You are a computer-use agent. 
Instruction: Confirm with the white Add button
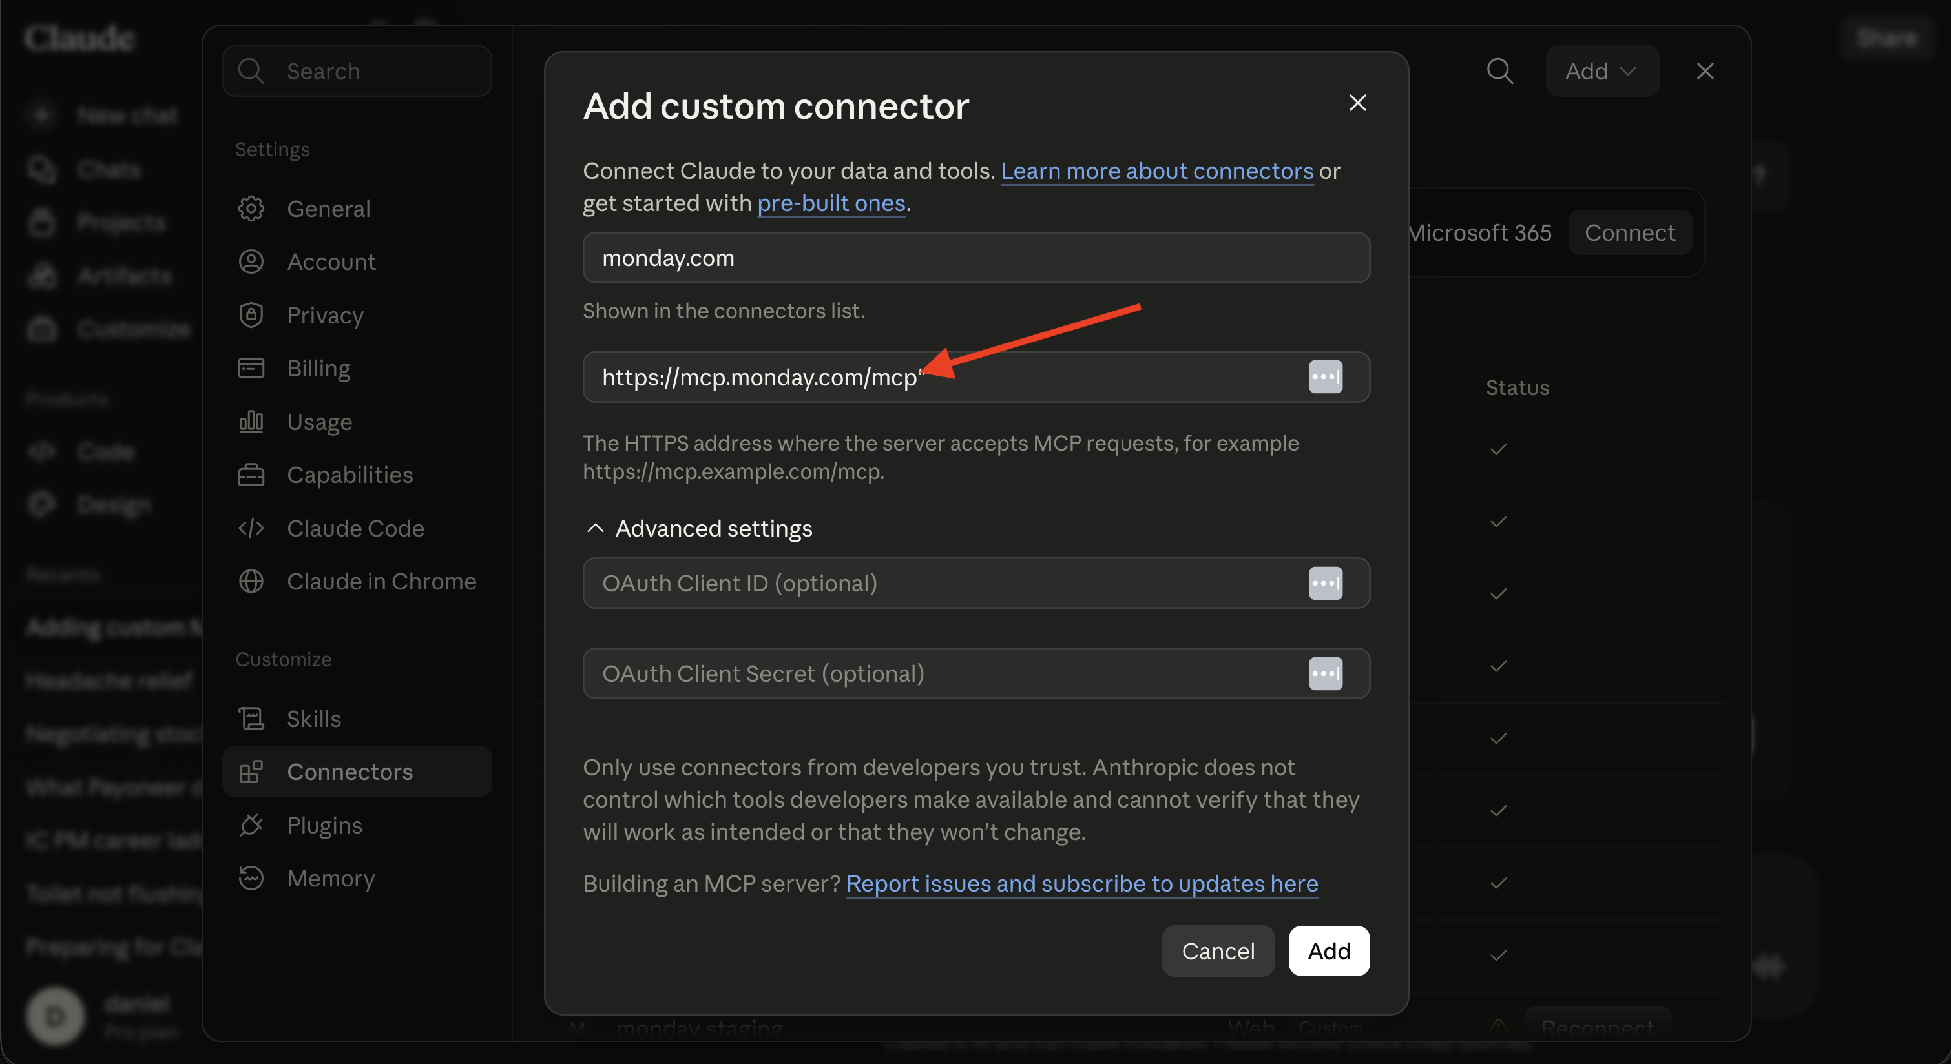point(1328,951)
